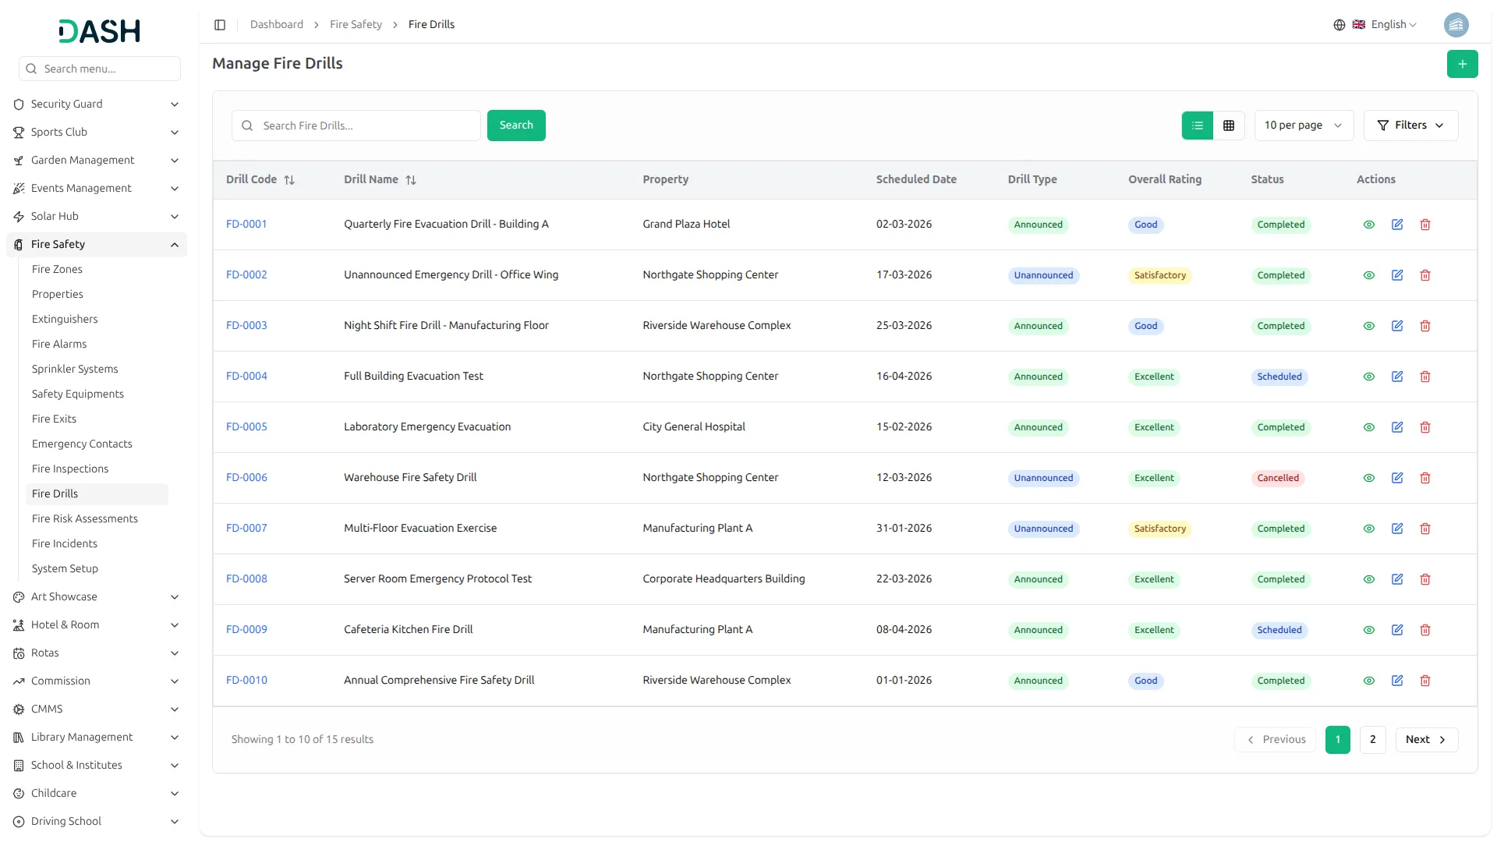Image resolution: width=1497 pixels, height=842 pixels.
Task: Switch to grid view layout
Action: point(1228,126)
